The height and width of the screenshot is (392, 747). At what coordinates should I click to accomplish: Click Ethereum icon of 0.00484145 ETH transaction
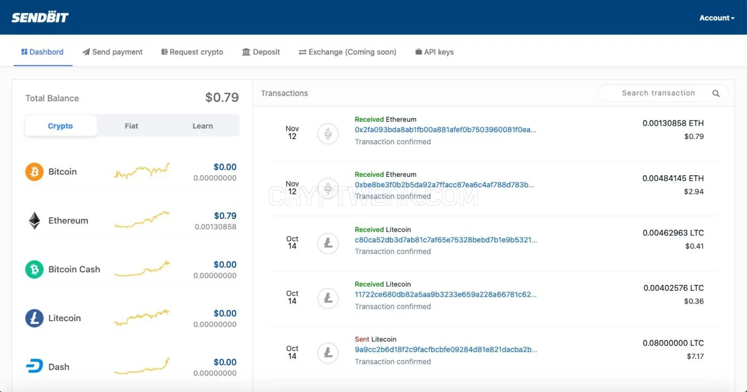click(x=328, y=188)
